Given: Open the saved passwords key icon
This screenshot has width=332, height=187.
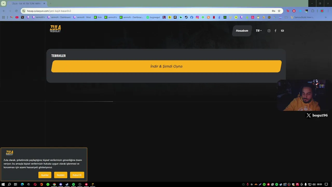Looking at the screenshot, I should [x=273, y=11].
